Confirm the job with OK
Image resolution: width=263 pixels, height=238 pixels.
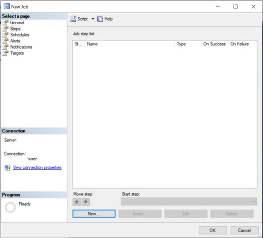[212, 230]
